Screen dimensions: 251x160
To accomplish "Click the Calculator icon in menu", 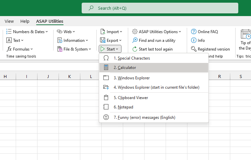I will point(106,67).
